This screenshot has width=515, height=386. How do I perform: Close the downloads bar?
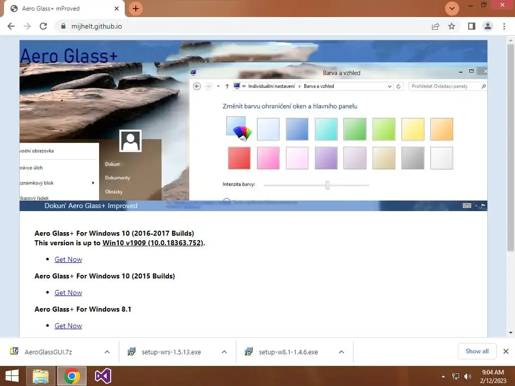pos(506,351)
